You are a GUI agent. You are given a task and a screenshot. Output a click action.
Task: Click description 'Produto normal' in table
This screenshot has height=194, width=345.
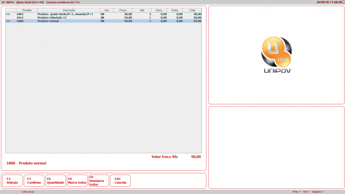(x=48, y=21)
